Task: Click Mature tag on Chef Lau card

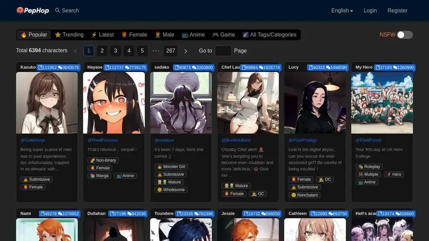Action: click(236, 186)
